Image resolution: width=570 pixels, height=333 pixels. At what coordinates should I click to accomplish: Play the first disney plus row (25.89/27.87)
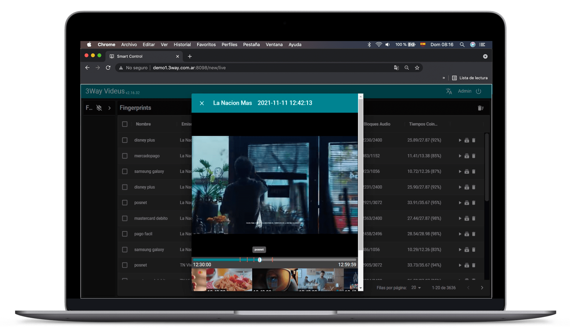460,140
